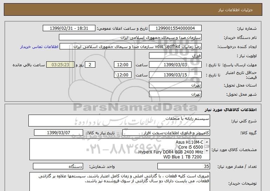Screen dimensions: 270x191
Task: Click the goods need date 1399/03/07
Action: click(x=59, y=133)
